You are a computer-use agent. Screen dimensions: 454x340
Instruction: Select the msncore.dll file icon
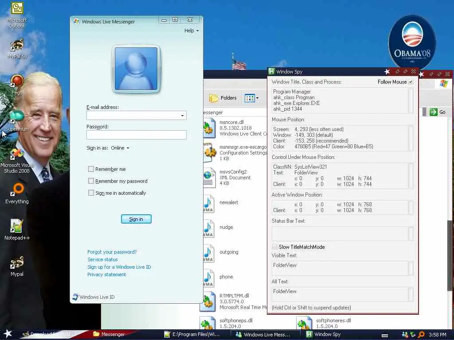pyautogui.click(x=209, y=128)
